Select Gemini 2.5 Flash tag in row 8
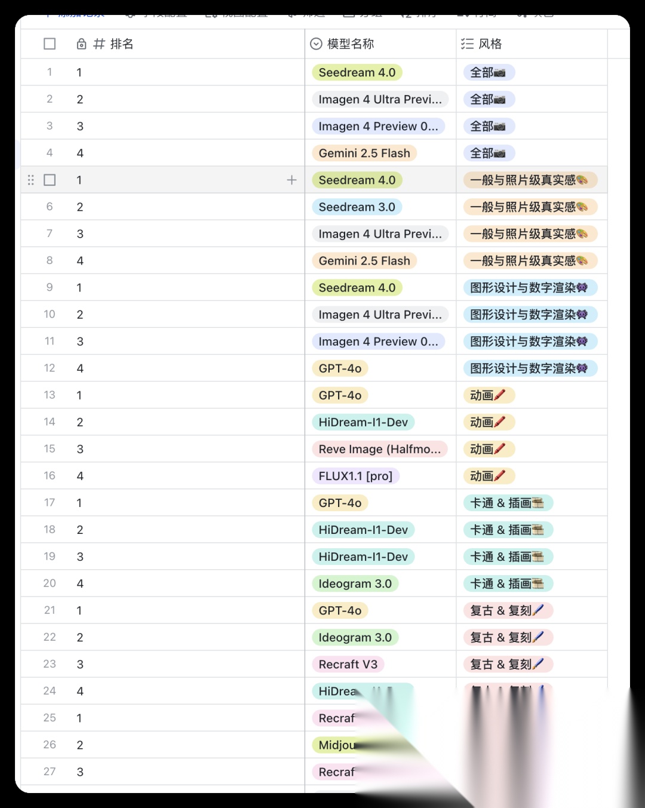Viewport: 645px width, 808px height. click(x=364, y=260)
